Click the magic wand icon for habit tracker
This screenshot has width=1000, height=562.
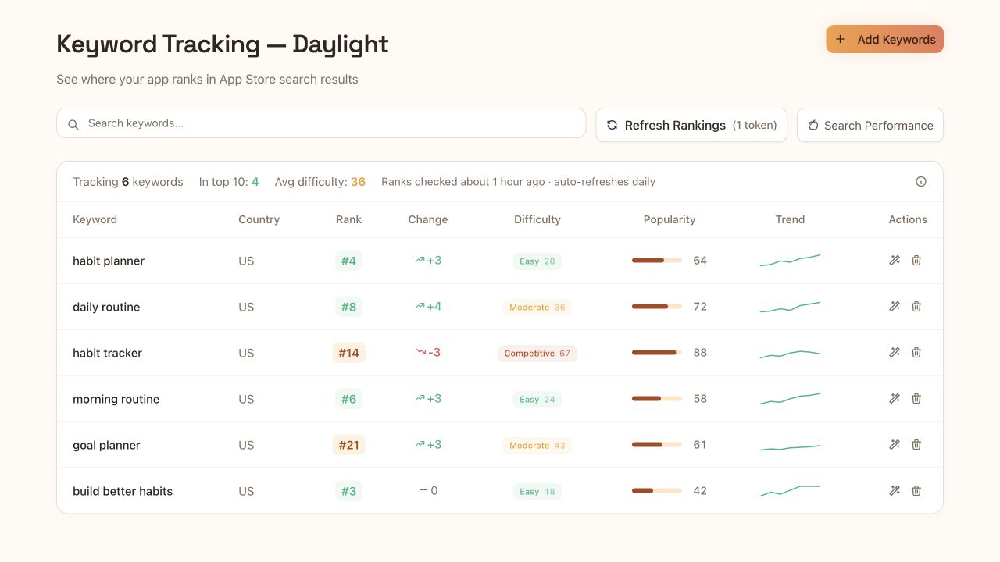pyautogui.click(x=895, y=353)
